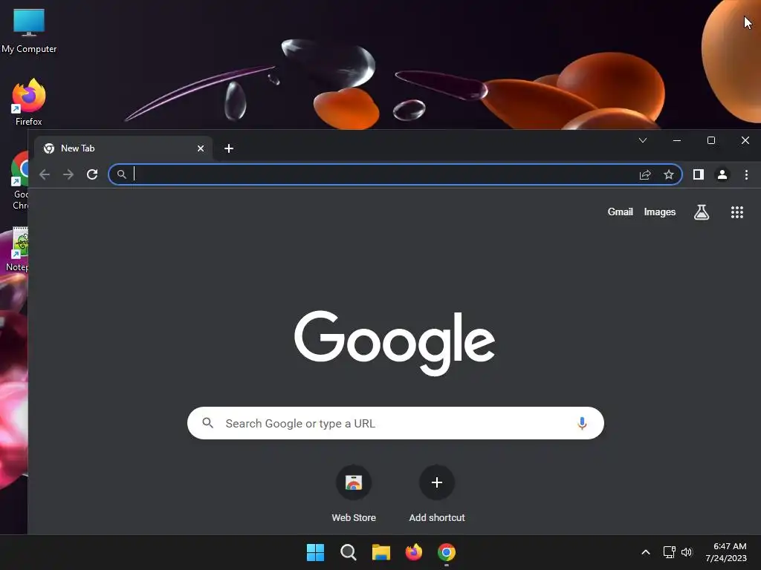
Task: Minimize the Chrome window
Action: click(x=677, y=140)
